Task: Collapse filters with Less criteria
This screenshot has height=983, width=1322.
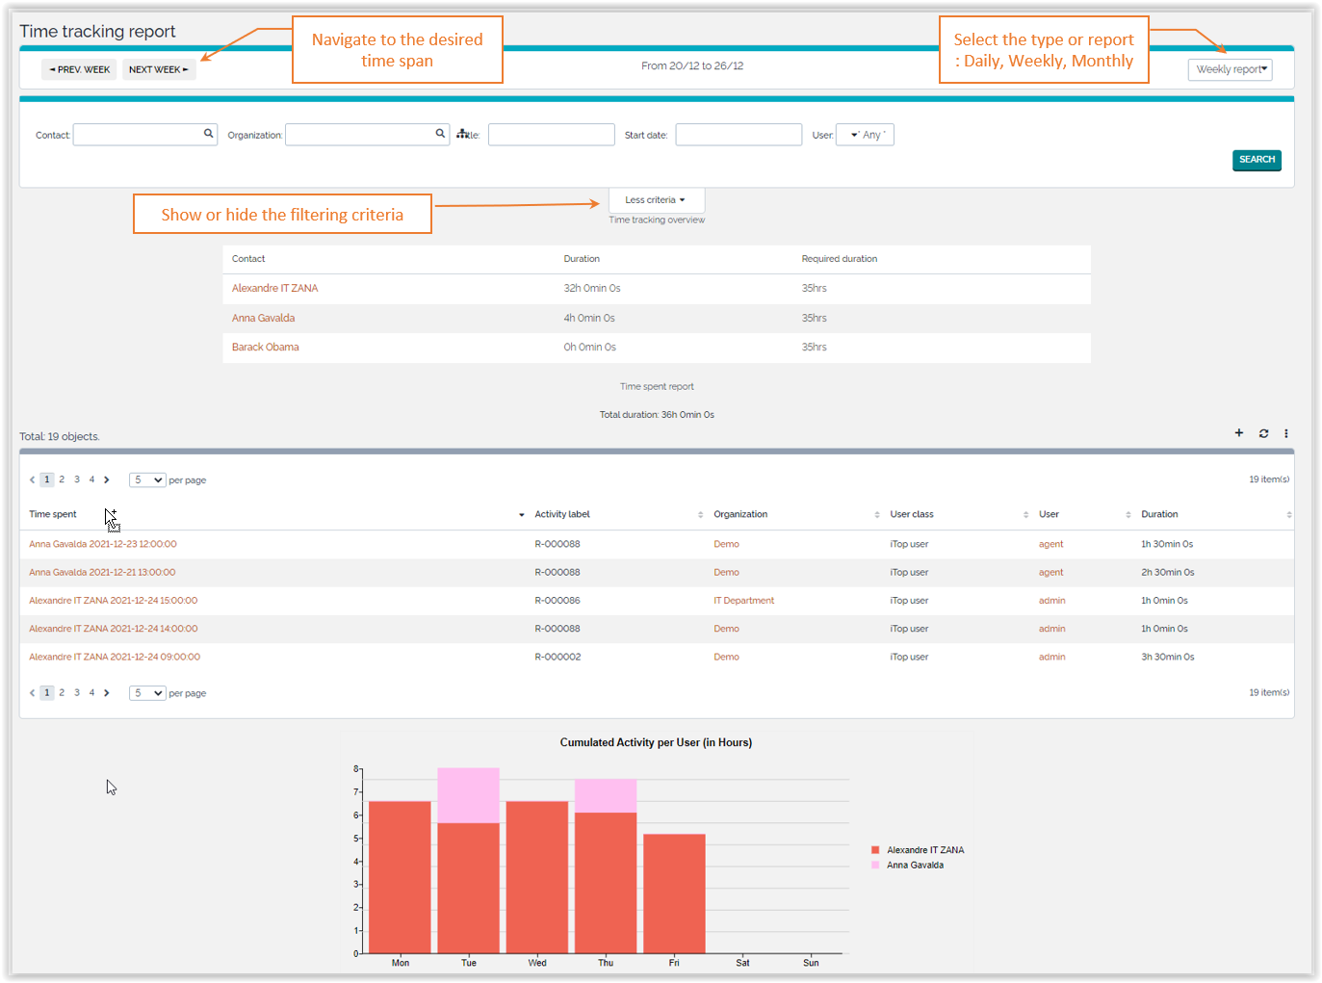Action: 656,200
